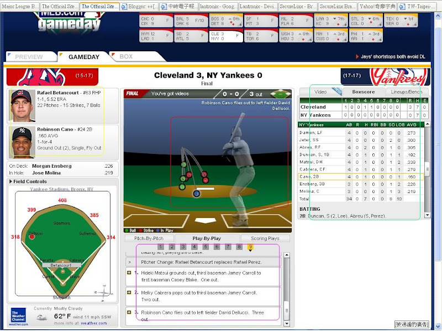The image size is (442, 331).
Task: Jump to inning 8 in play-by-play
Action: coord(239,247)
